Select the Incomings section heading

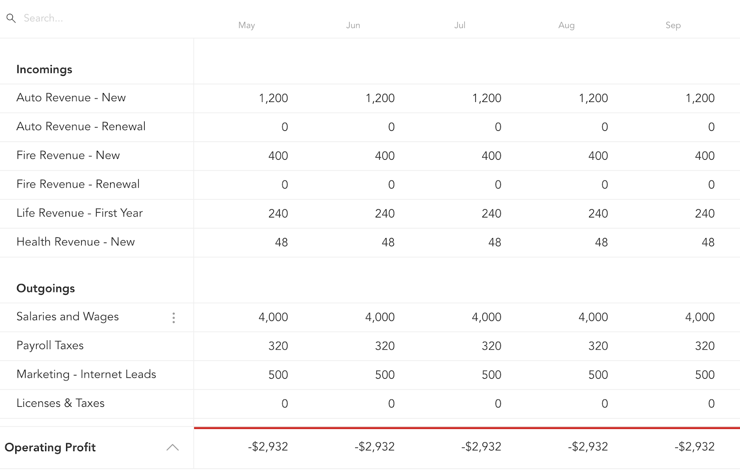coord(44,70)
